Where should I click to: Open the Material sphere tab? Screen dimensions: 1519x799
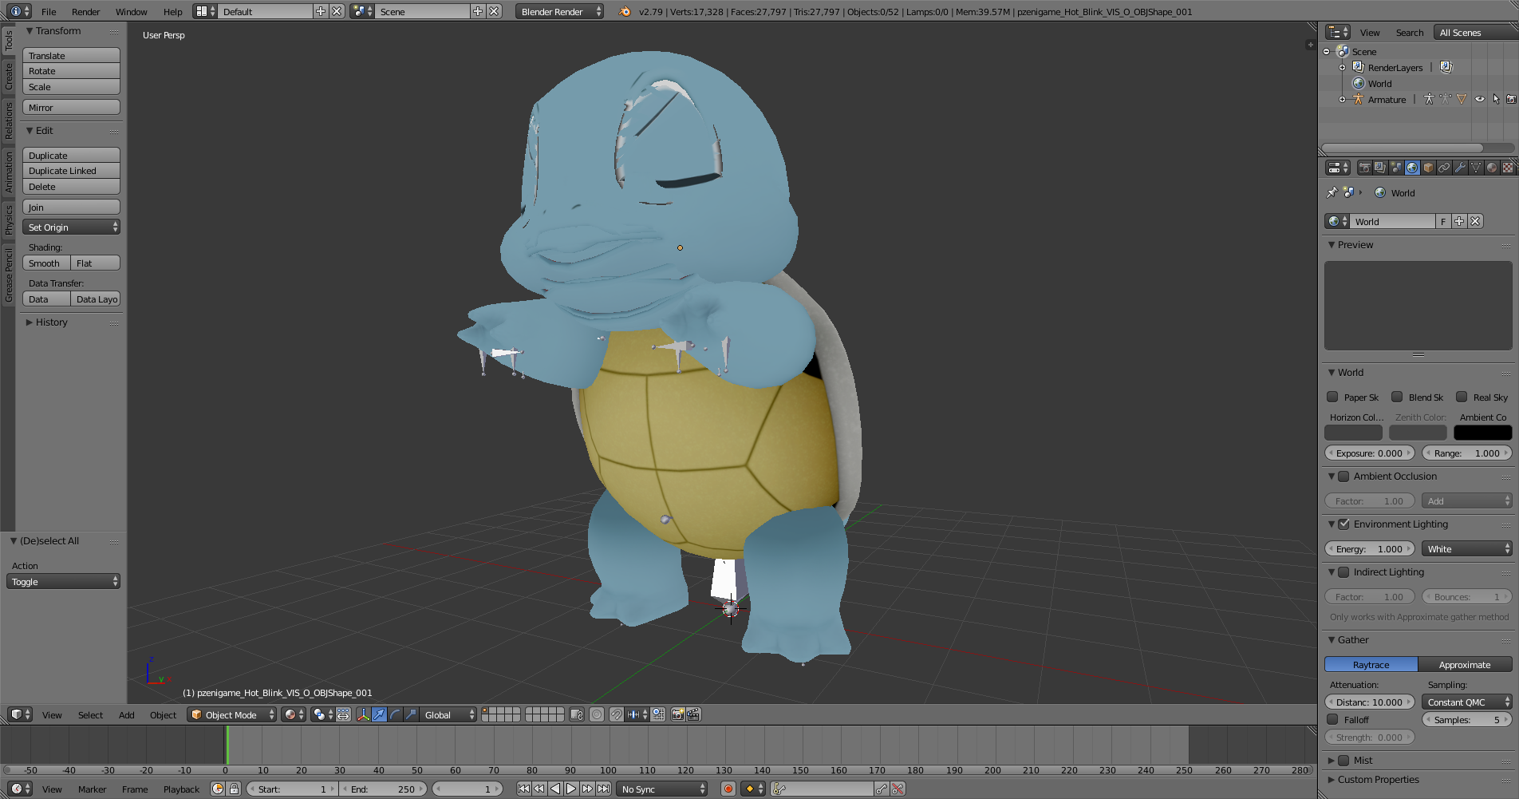pos(1492,168)
